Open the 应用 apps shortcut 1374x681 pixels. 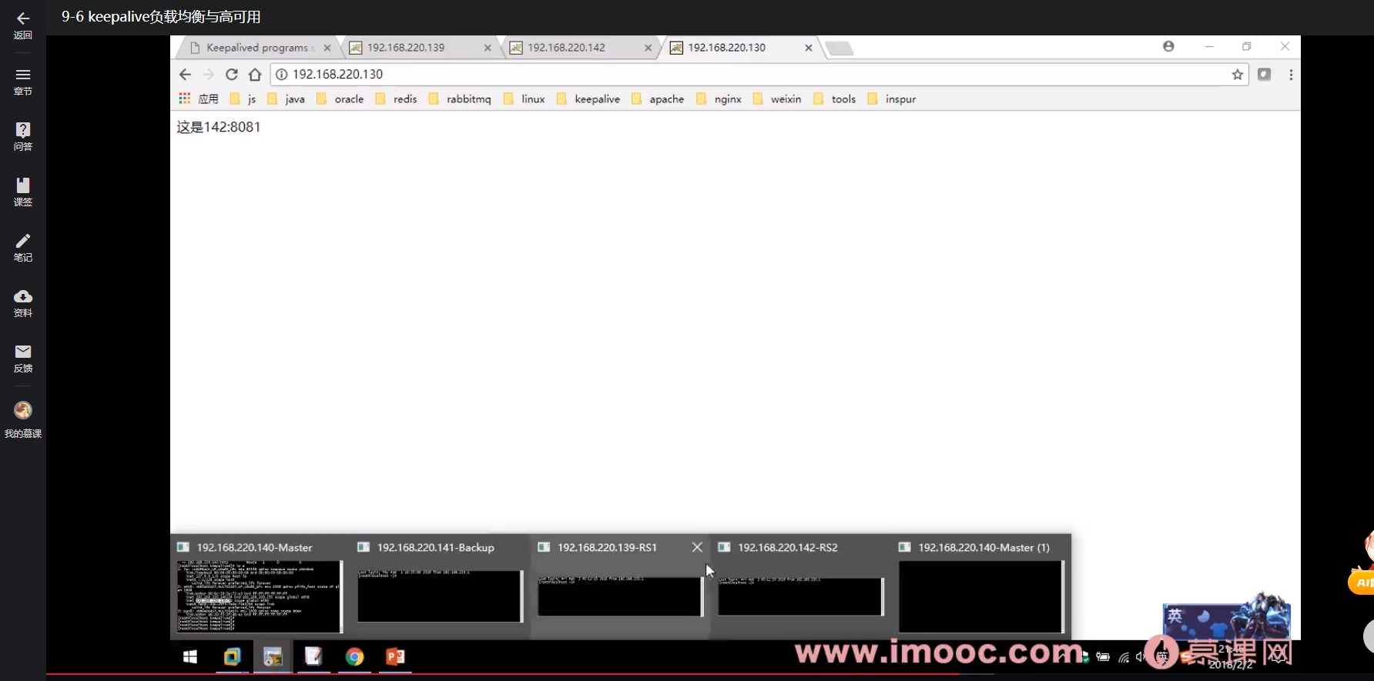click(x=199, y=98)
